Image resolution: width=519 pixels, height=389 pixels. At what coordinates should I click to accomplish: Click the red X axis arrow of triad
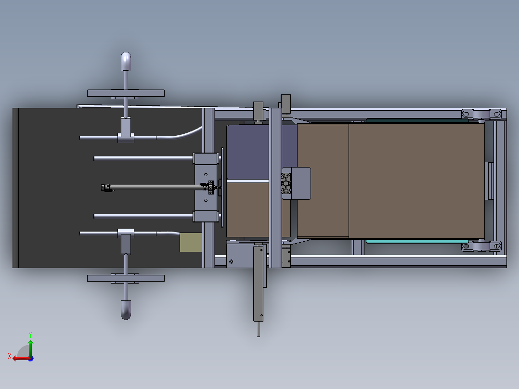click(x=21, y=359)
